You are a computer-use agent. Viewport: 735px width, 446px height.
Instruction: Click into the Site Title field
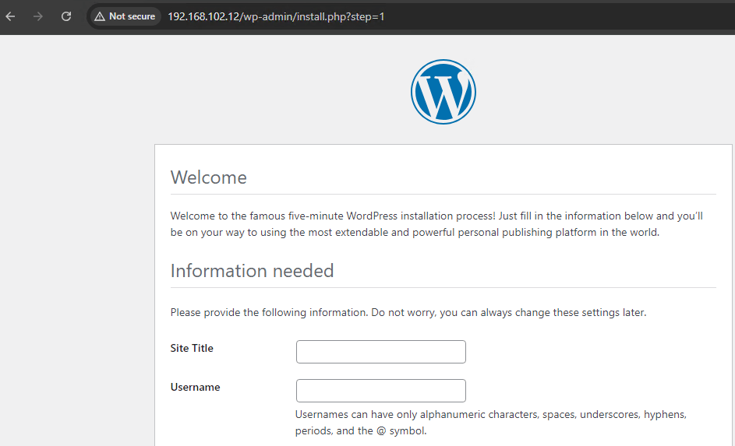(x=380, y=352)
